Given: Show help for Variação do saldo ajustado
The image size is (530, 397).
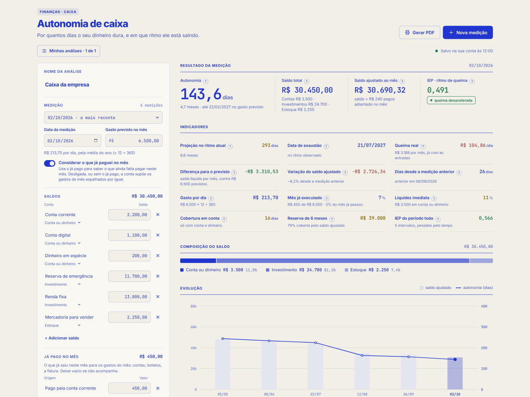Looking at the screenshot, I should pyautogui.click(x=345, y=172).
